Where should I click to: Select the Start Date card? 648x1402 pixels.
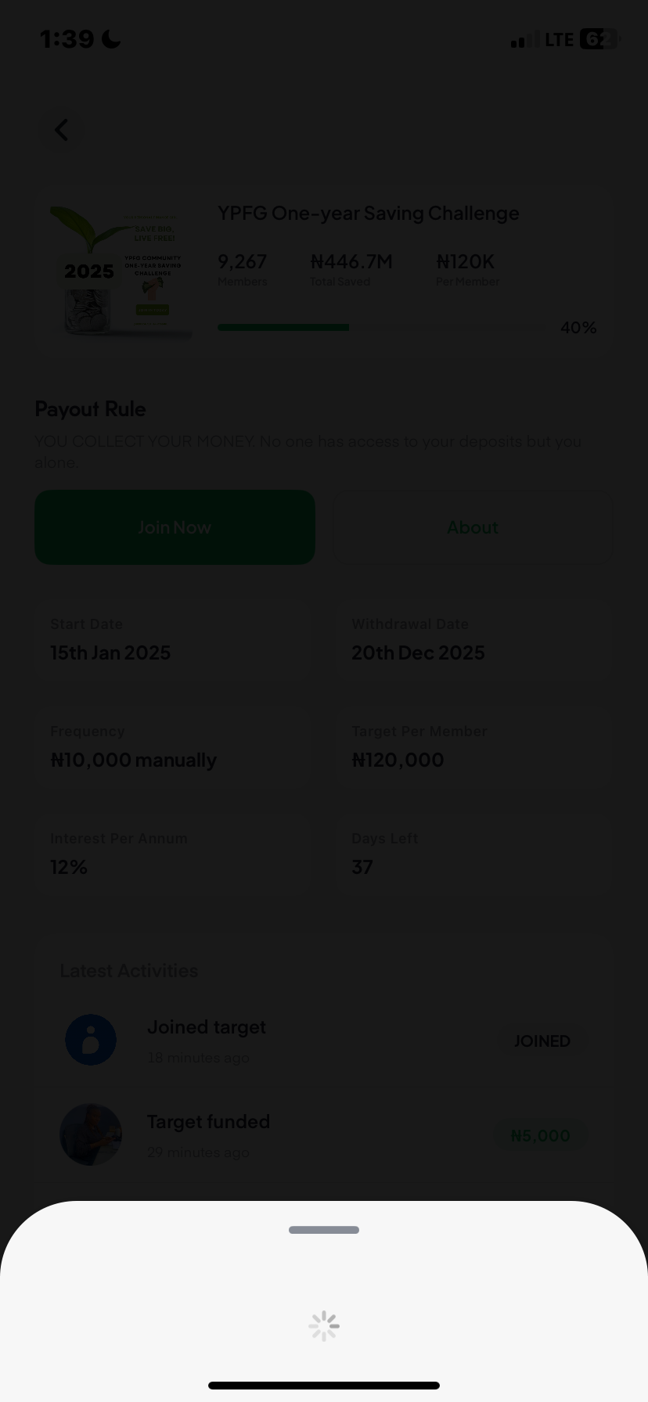click(x=172, y=640)
